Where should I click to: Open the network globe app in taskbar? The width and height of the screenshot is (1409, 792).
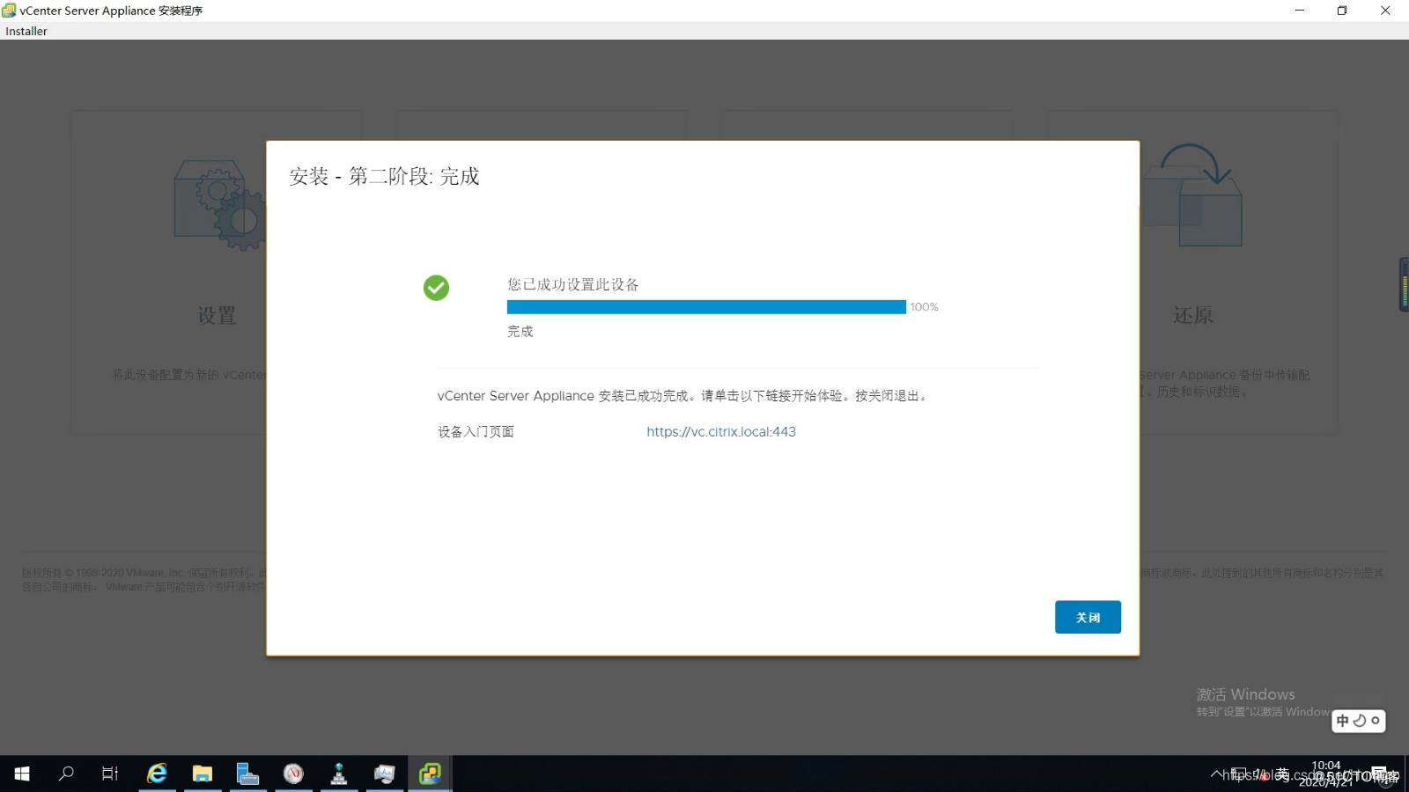339,774
